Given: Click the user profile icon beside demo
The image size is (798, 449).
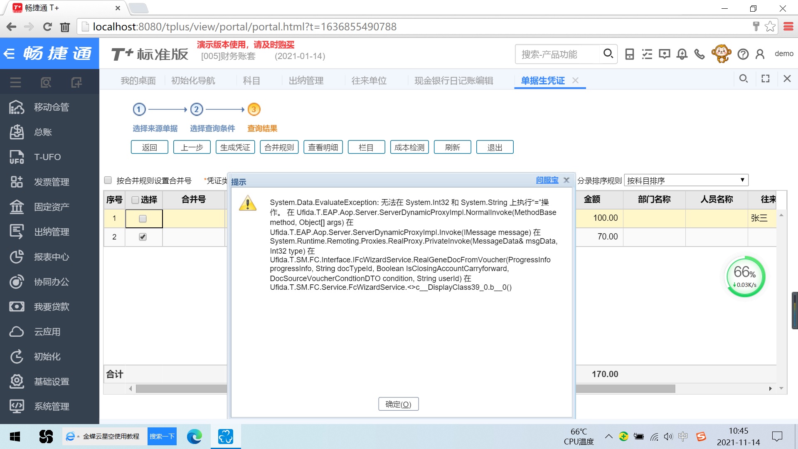Looking at the screenshot, I should [760, 54].
